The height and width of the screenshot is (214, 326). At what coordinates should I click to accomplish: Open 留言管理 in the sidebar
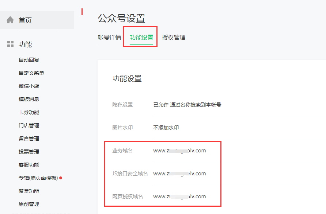point(29,139)
